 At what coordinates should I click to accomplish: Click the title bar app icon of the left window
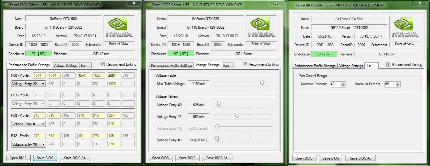6,5
